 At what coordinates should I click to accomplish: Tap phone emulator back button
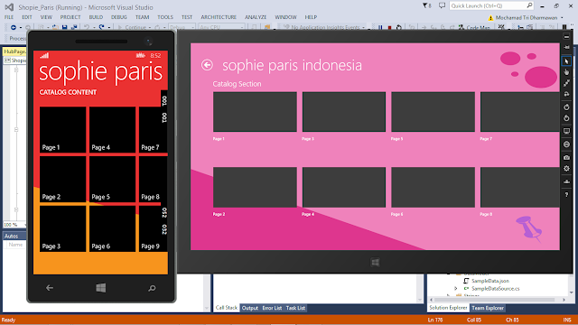(50, 288)
